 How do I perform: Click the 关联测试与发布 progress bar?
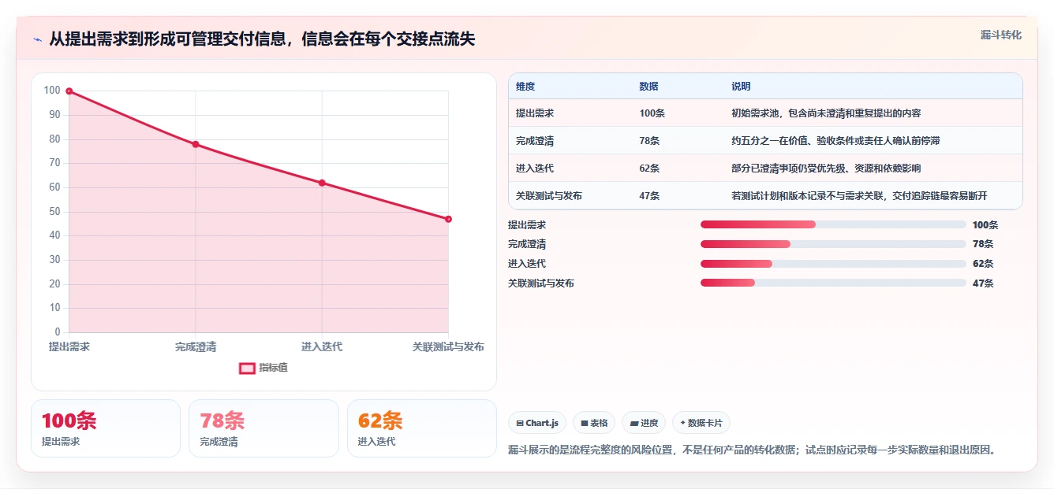(833, 283)
